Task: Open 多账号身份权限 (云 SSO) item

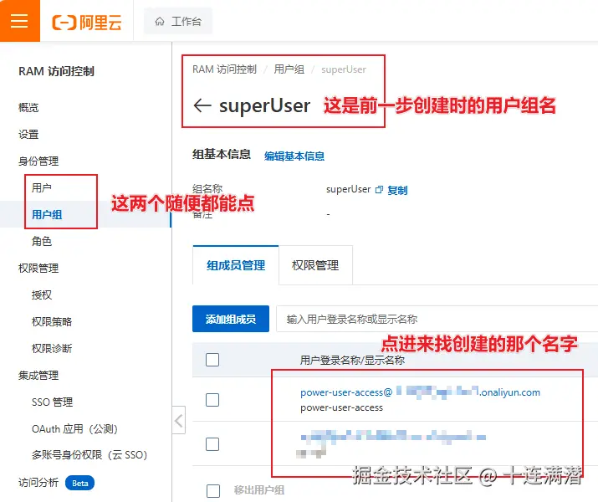Action: click(89, 454)
